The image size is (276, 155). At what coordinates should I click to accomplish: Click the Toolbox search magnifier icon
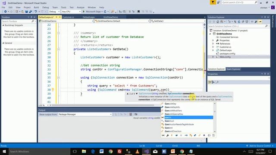[x=33, y=21]
